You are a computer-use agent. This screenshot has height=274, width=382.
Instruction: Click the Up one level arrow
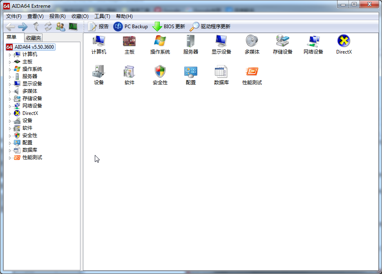tap(36, 26)
